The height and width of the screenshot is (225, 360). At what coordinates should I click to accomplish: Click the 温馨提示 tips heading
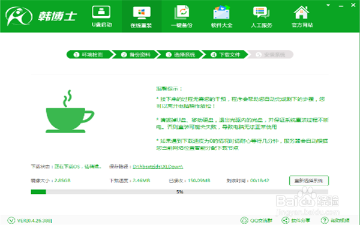(x=169, y=89)
